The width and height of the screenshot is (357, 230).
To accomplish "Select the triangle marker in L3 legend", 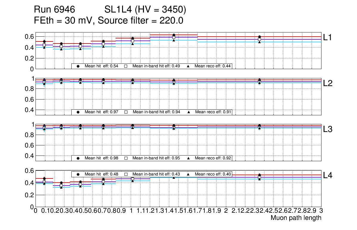I will [189, 158].
